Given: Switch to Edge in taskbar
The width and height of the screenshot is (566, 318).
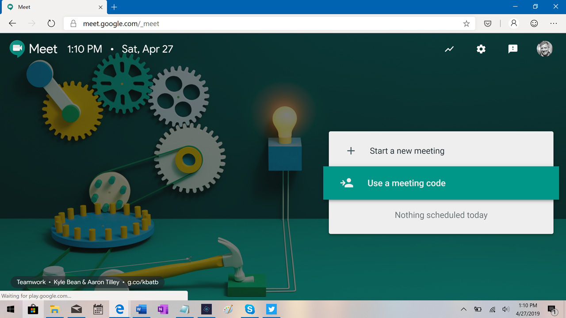Looking at the screenshot, I should tap(119, 310).
